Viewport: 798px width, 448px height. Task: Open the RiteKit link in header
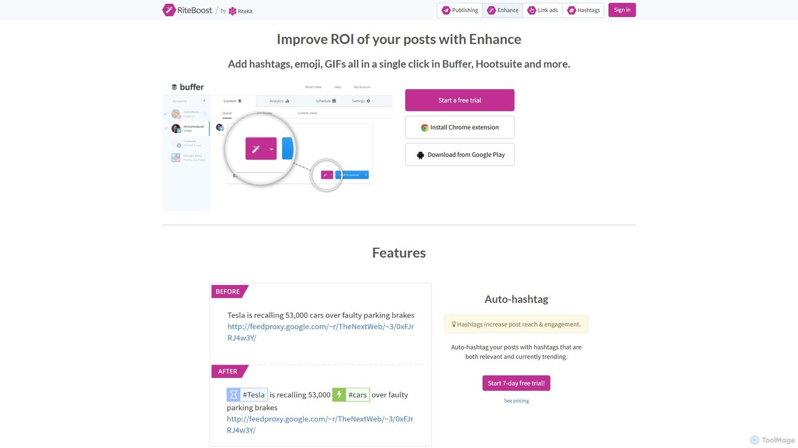tap(241, 11)
